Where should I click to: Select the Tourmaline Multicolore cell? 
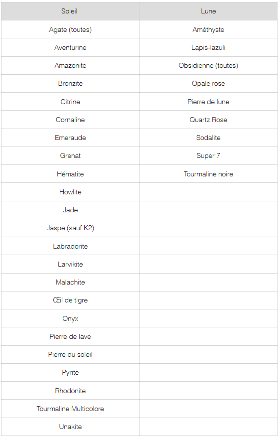[x=70, y=409]
